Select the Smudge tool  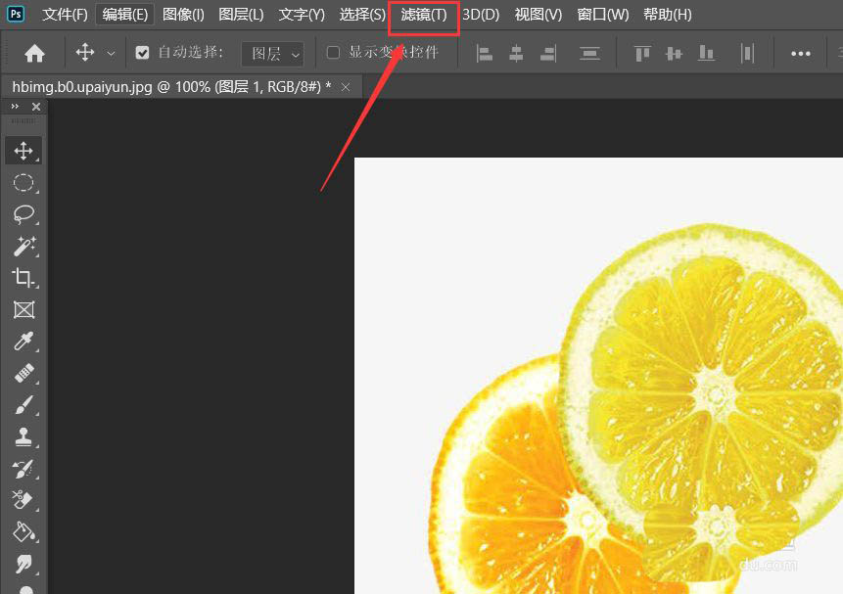23,563
